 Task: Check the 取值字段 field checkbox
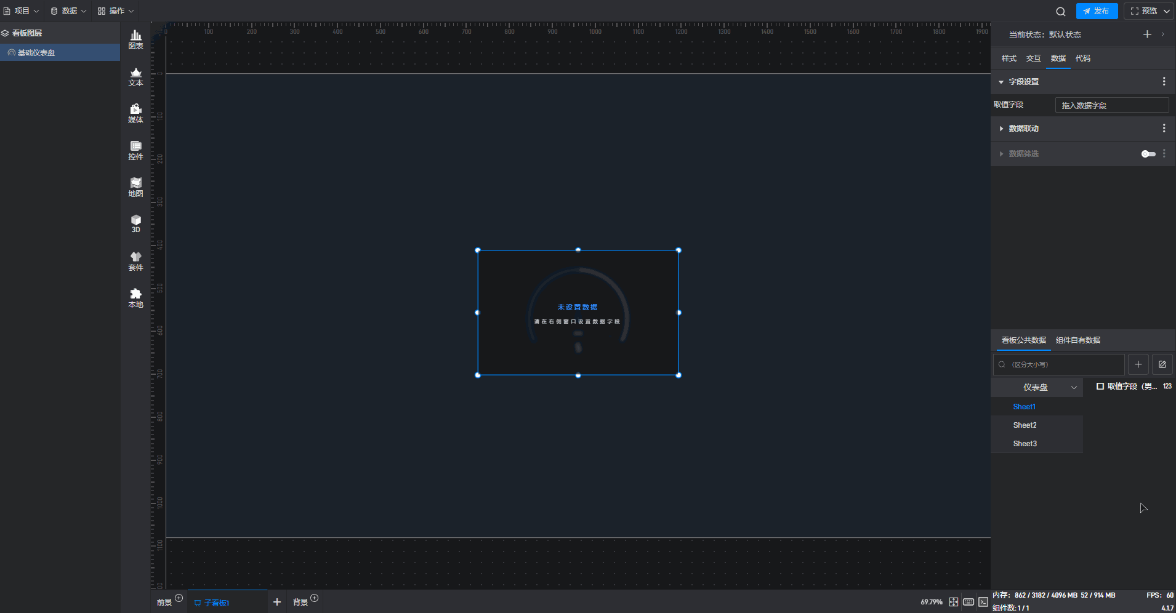click(1100, 387)
